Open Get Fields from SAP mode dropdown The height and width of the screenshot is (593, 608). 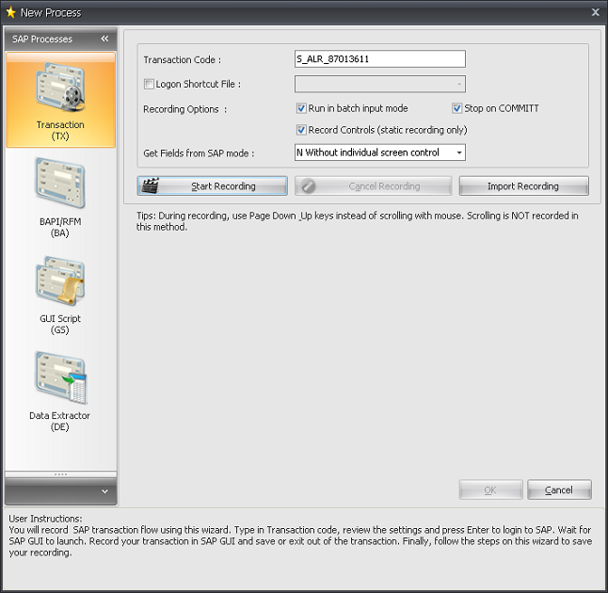pos(458,152)
